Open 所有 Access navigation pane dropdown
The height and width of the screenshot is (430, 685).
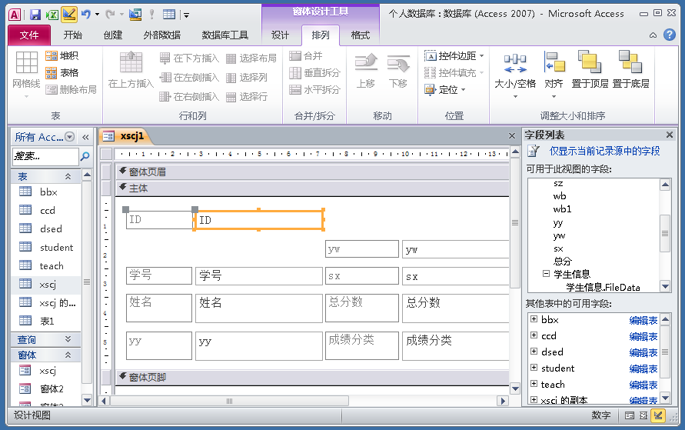pos(69,137)
